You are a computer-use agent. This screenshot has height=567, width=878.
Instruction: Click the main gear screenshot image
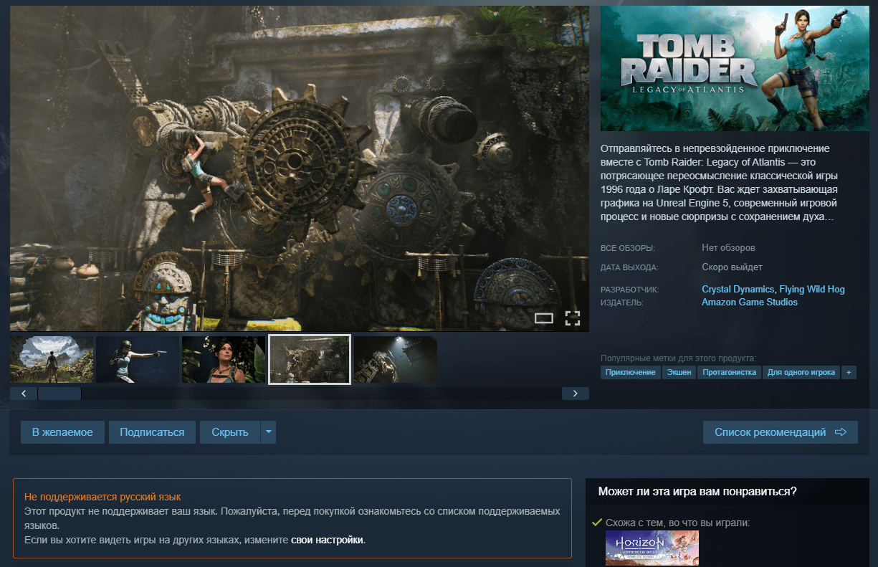click(x=299, y=168)
